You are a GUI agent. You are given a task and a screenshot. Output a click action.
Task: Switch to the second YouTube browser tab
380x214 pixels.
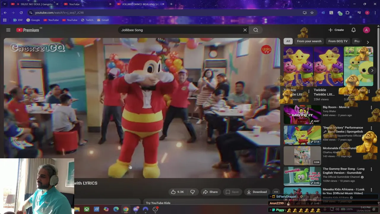tap(87, 4)
